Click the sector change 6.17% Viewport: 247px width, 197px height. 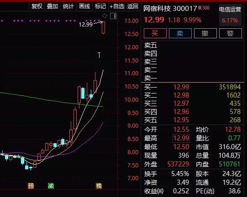230,21
